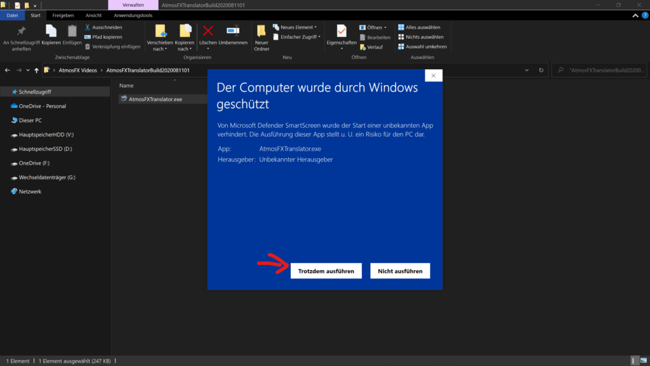Select Ausschneiden scissors in ribbon
Image resolution: width=650 pixels, height=366 pixels.
pos(103,27)
